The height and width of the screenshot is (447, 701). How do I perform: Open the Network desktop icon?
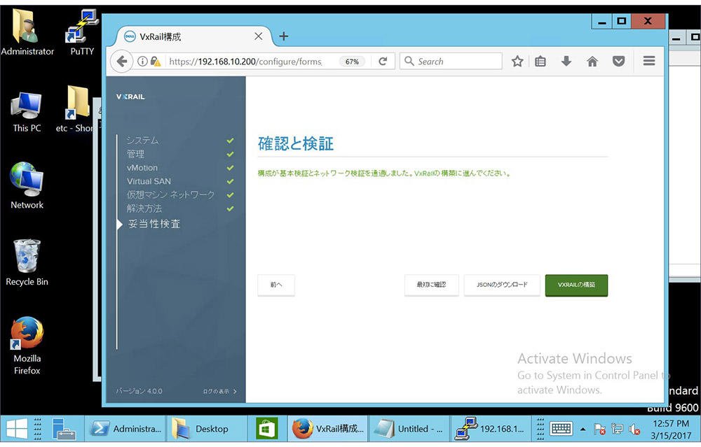(27, 185)
